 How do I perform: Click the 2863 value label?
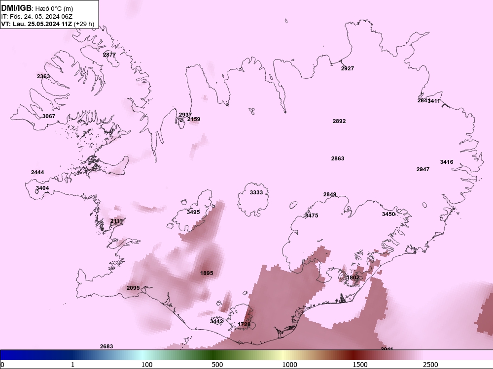[x=338, y=158]
